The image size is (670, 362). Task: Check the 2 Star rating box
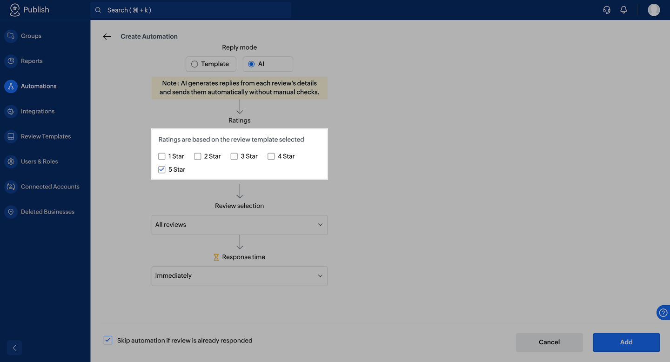pyautogui.click(x=198, y=156)
